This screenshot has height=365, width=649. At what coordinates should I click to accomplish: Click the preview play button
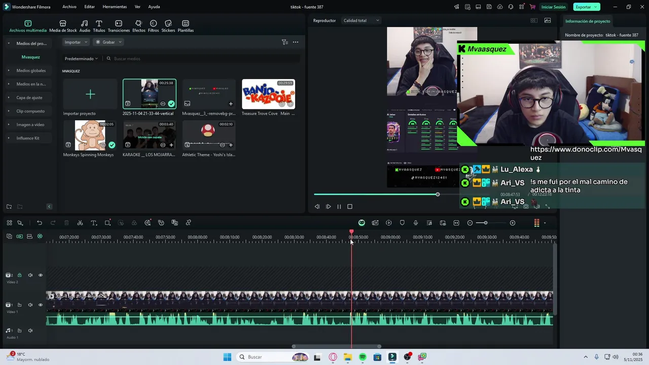pyautogui.click(x=328, y=207)
